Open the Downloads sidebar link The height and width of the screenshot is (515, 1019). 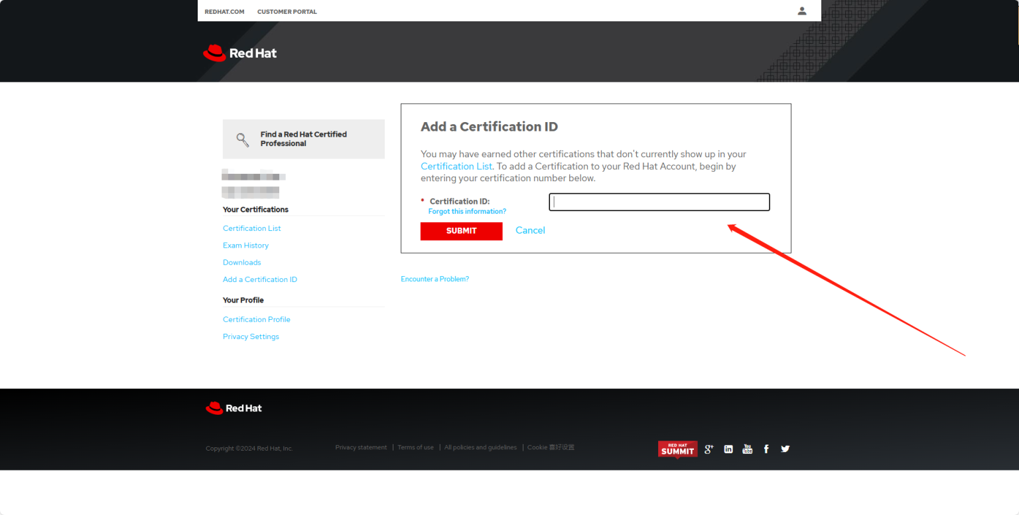click(x=241, y=263)
